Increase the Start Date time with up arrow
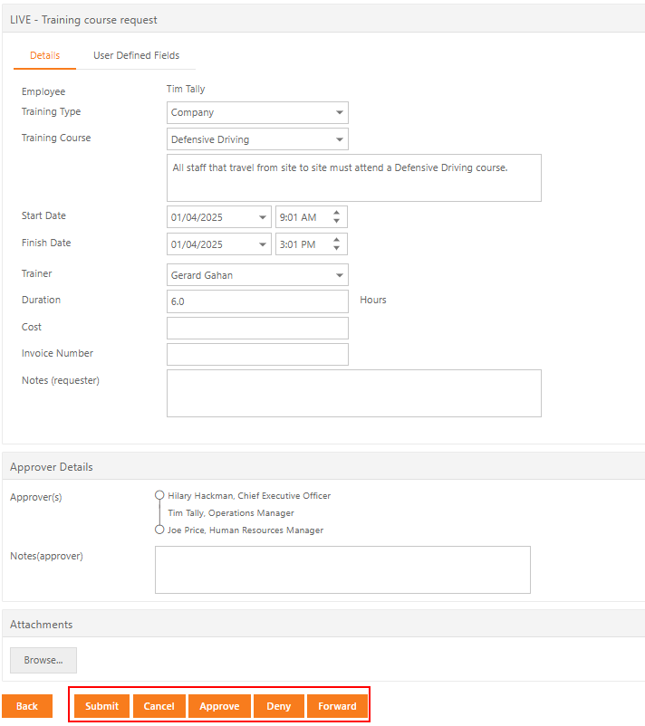 click(336, 213)
